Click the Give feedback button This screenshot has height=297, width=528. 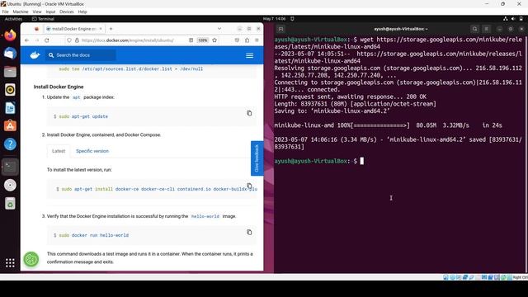(257, 158)
